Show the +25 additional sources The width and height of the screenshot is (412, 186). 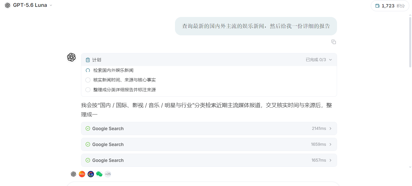click(108, 174)
